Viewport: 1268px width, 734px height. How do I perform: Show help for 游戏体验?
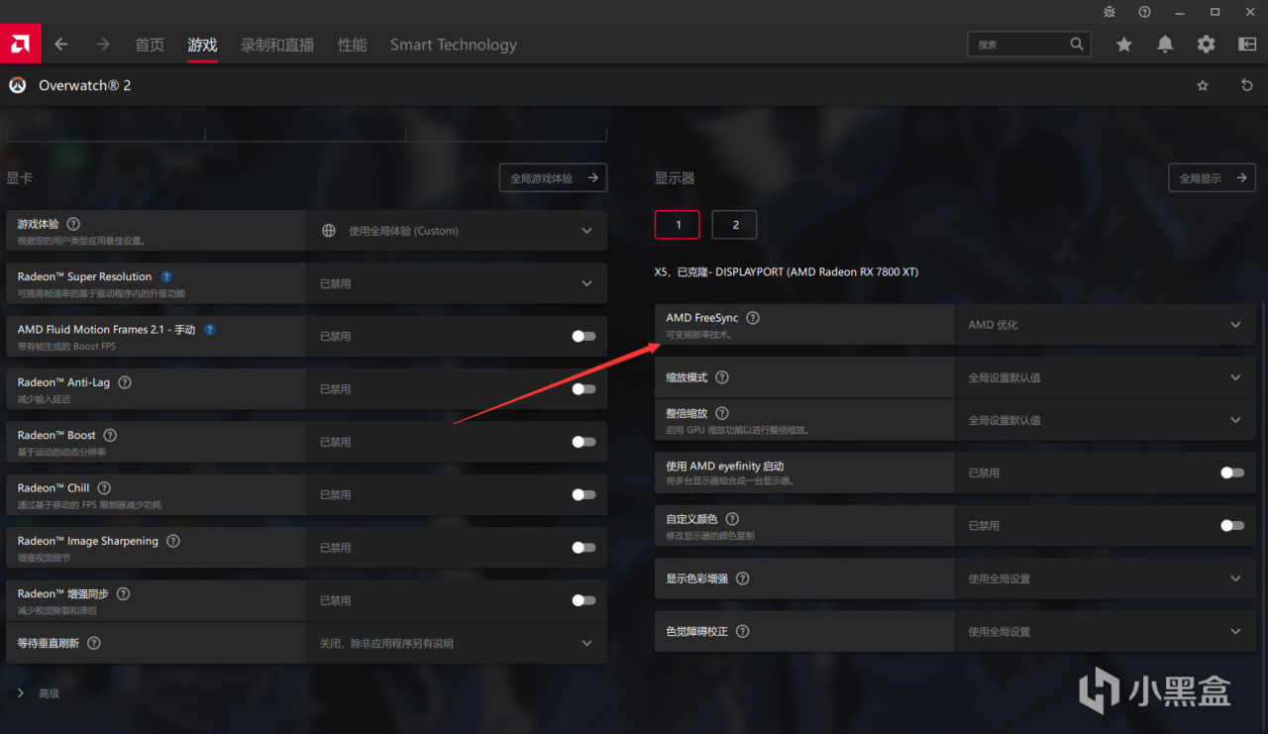click(73, 225)
